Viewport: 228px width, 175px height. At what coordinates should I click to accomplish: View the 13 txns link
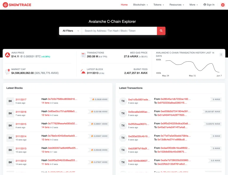pyautogui.click(x=45, y=152)
